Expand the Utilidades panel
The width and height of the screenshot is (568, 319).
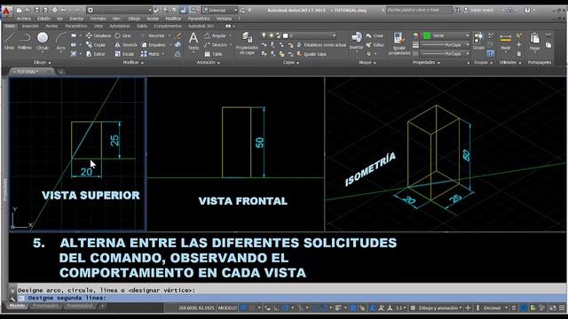510,63
